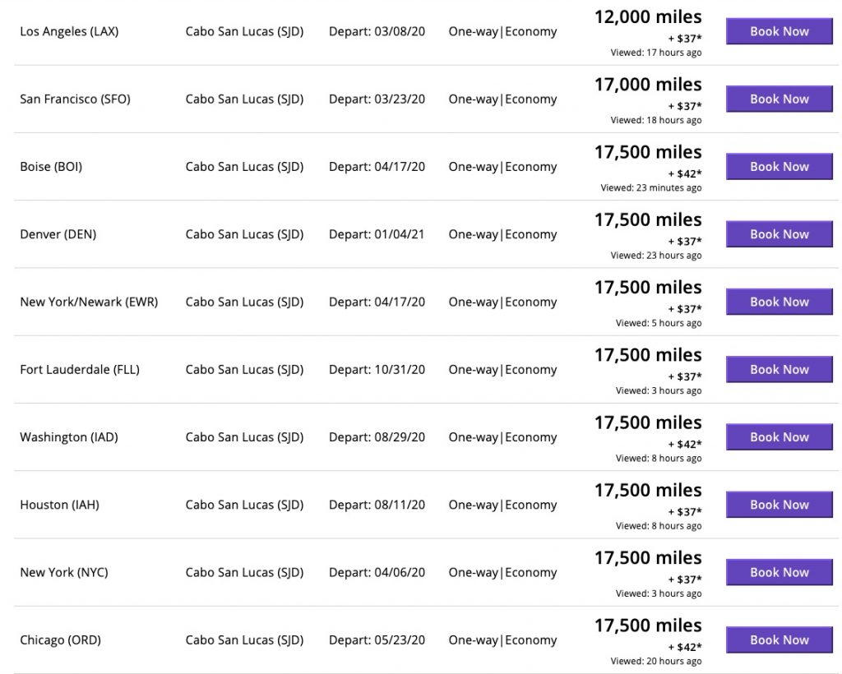Book the Boise (BOI) flight

779,167
